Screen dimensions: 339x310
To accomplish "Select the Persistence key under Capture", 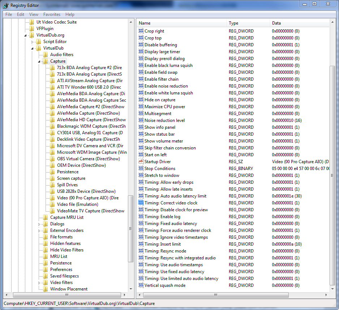I will click(x=68, y=172).
